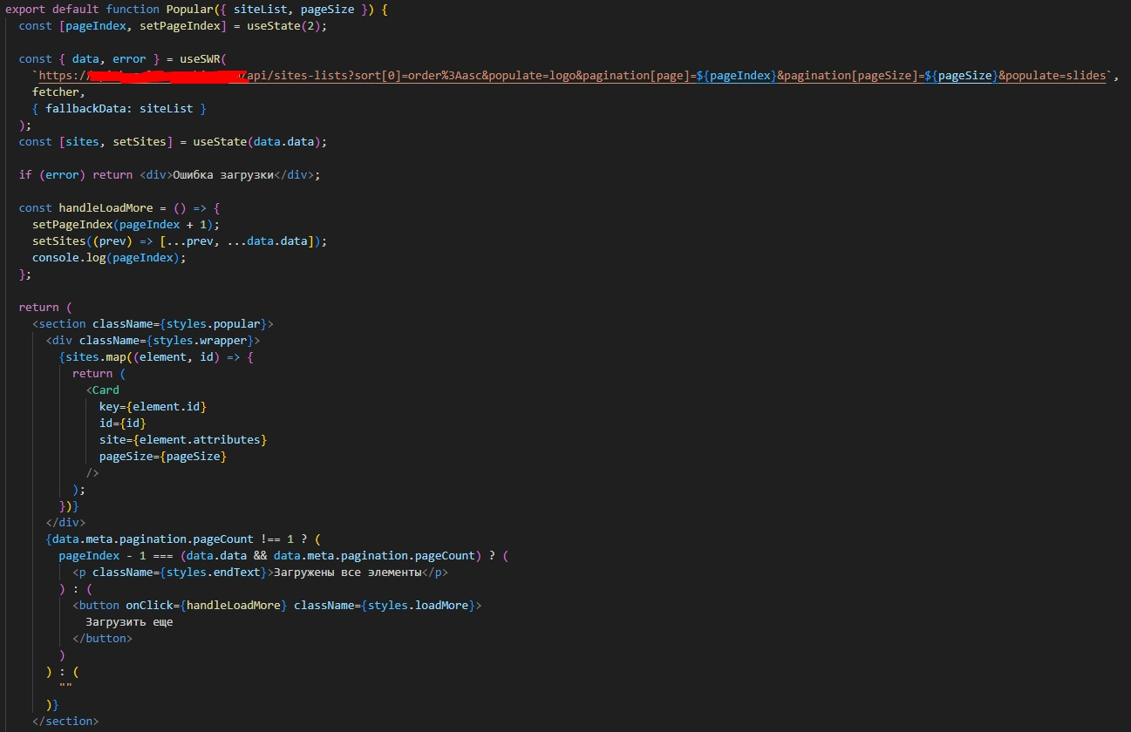This screenshot has width=1131, height=732.
Task: Click the "console.log" call
Action: pos(69,257)
